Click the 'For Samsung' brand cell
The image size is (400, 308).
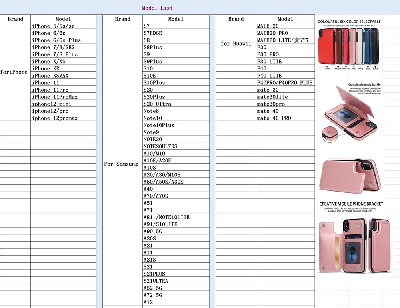click(122, 164)
